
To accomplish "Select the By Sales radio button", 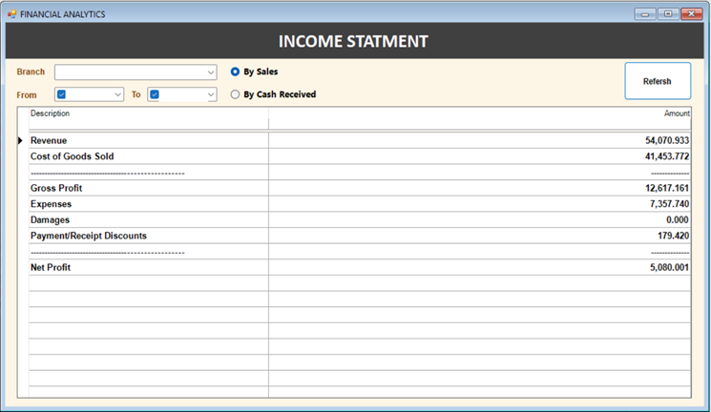I will click(x=235, y=72).
